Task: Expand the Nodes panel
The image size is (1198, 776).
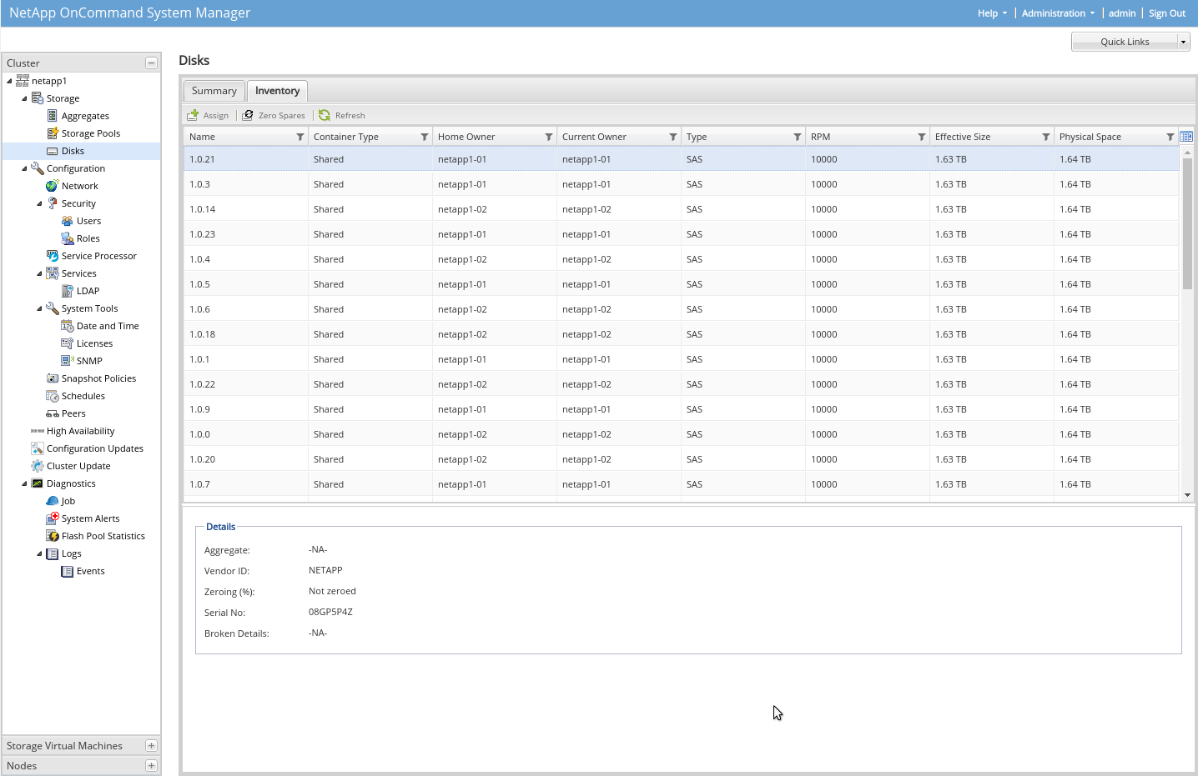Action: (x=151, y=766)
